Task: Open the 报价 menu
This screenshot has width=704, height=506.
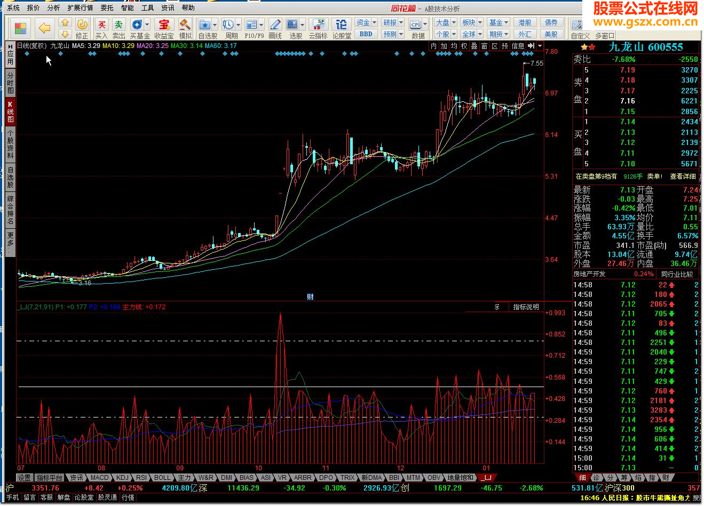Action: click(33, 8)
